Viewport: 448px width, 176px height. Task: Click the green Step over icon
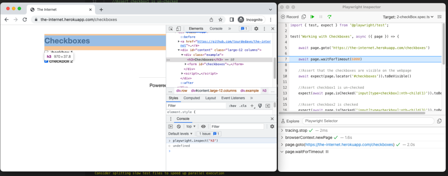click(x=329, y=17)
